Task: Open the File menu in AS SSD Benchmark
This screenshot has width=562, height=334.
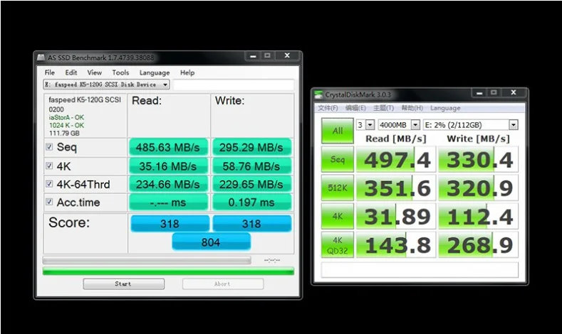Action: click(49, 72)
